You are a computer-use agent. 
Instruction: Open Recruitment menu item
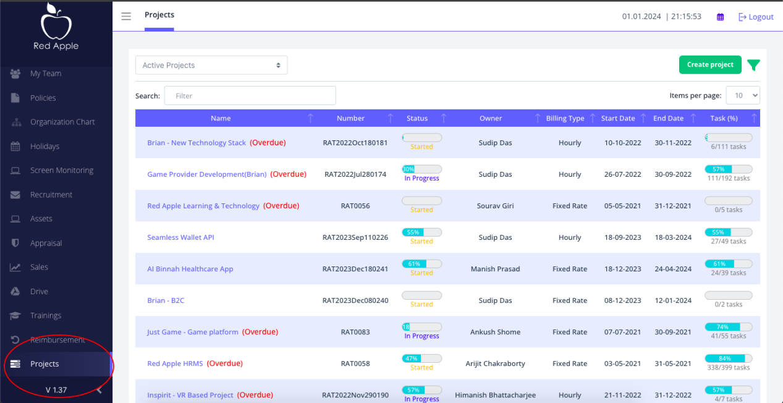pos(51,195)
